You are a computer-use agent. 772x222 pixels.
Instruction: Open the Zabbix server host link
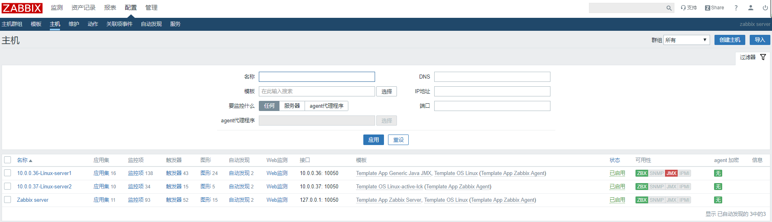[32, 200]
